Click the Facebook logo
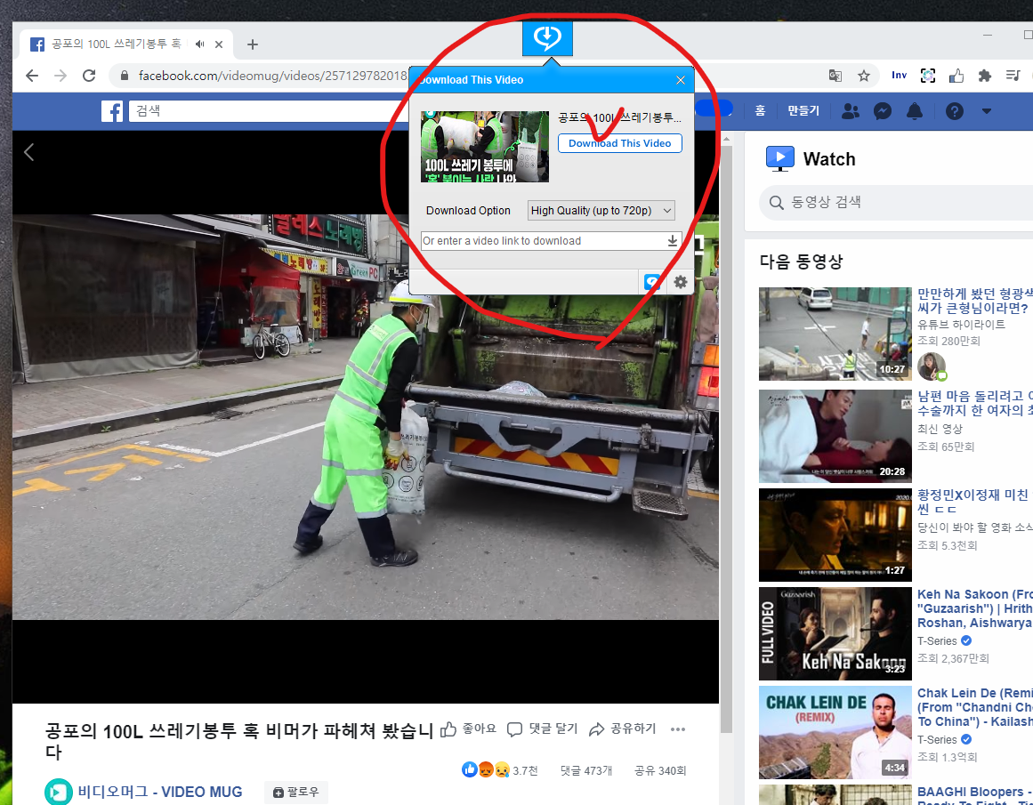This screenshot has height=805, width=1033. [112, 111]
